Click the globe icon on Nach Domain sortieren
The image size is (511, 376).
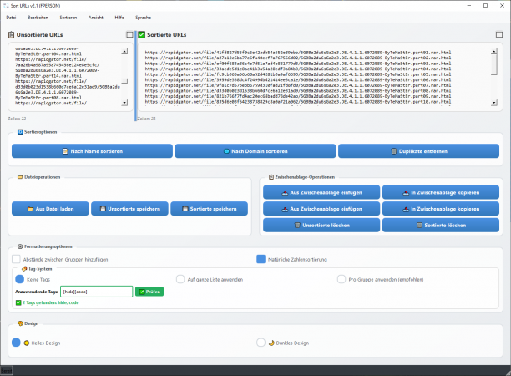coord(226,151)
